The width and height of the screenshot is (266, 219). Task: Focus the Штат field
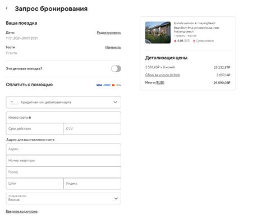click(35, 184)
